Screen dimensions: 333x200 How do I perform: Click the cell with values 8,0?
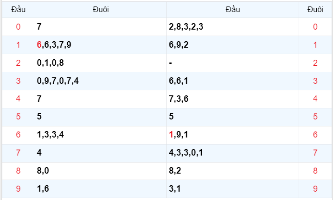[43, 171]
